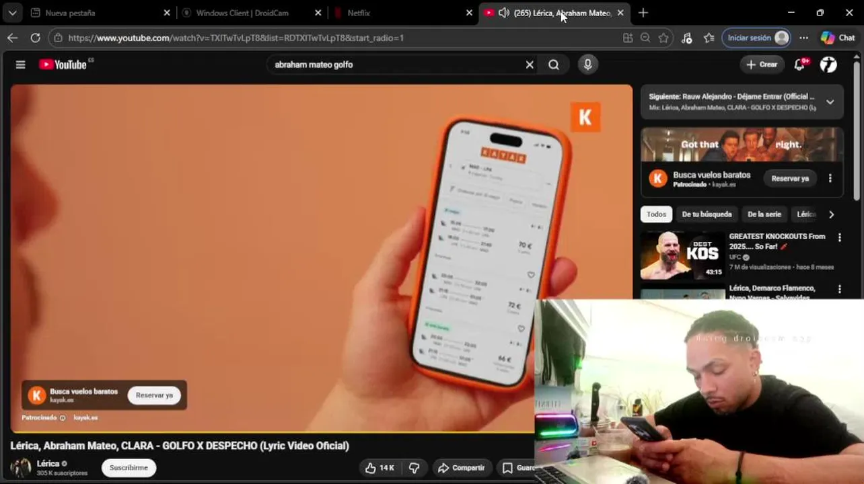864x484 pixels.
Task: Click the video ad progress bar
Action: (x=273, y=432)
